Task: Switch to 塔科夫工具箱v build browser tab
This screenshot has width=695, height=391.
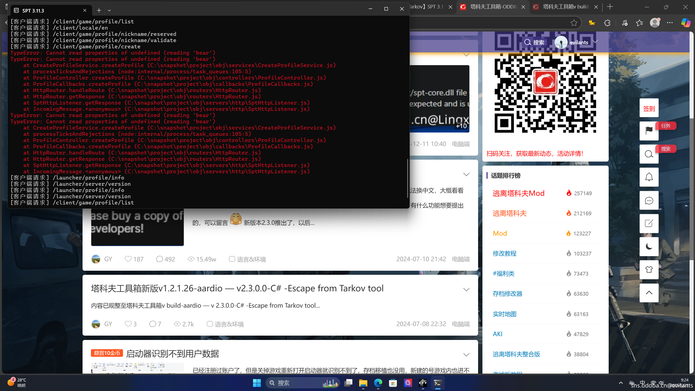Action: [x=566, y=7]
